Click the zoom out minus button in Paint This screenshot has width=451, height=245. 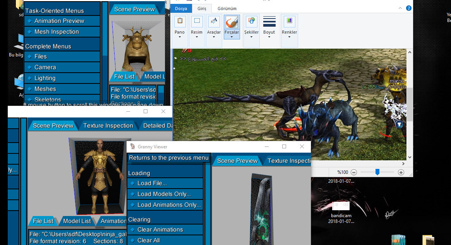tap(354, 172)
